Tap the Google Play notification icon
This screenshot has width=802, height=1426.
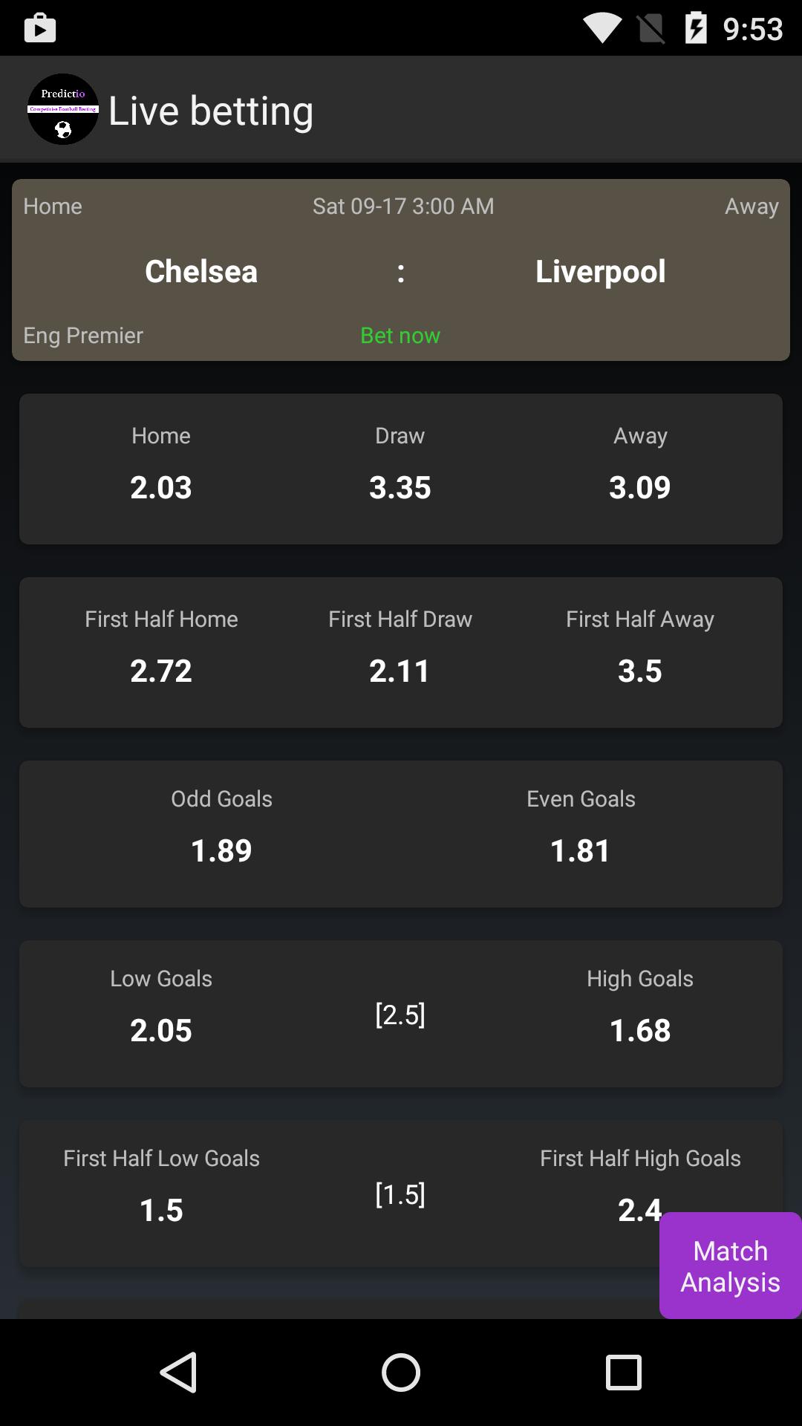tap(40, 28)
